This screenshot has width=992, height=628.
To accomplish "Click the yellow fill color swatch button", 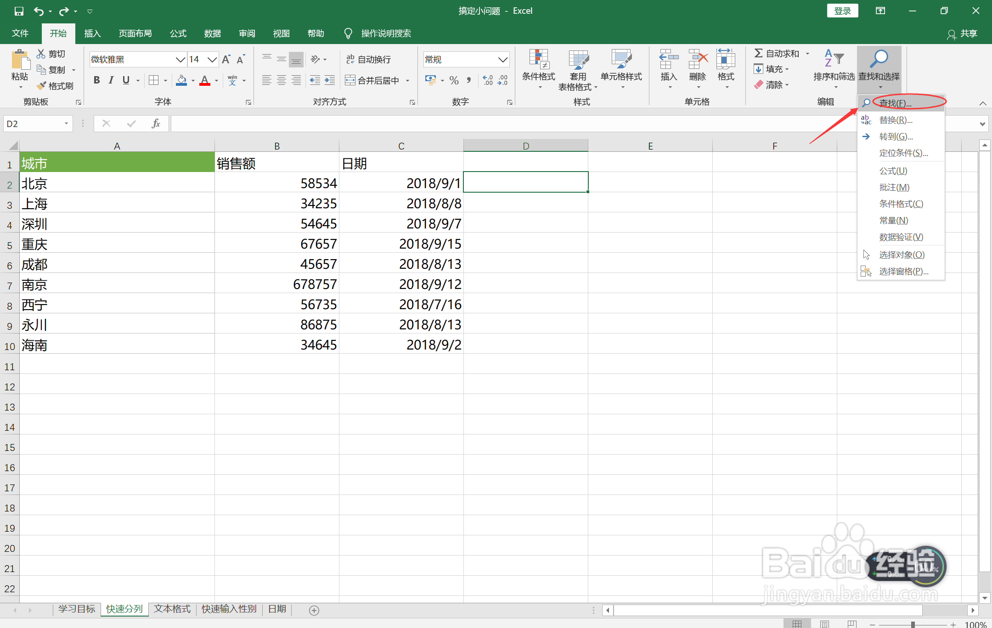I will coord(181,81).
